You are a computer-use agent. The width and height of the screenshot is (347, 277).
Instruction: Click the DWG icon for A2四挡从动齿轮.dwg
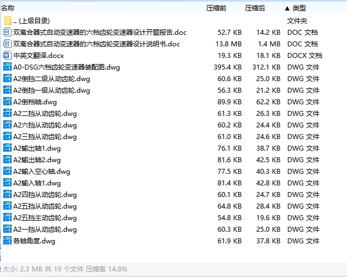click(x=7, y=194)
